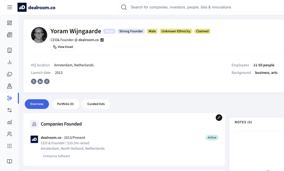Open Yoram's X (Twitter) profile
The height and width of the screenshot is (171, 284).
(x=33, y=81)
